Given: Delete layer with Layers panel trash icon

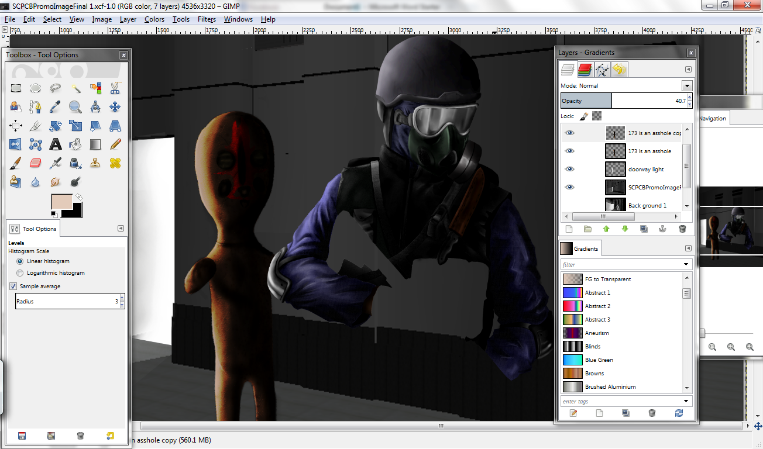Looking at the screenshot, I should click(x=682, y=229).
